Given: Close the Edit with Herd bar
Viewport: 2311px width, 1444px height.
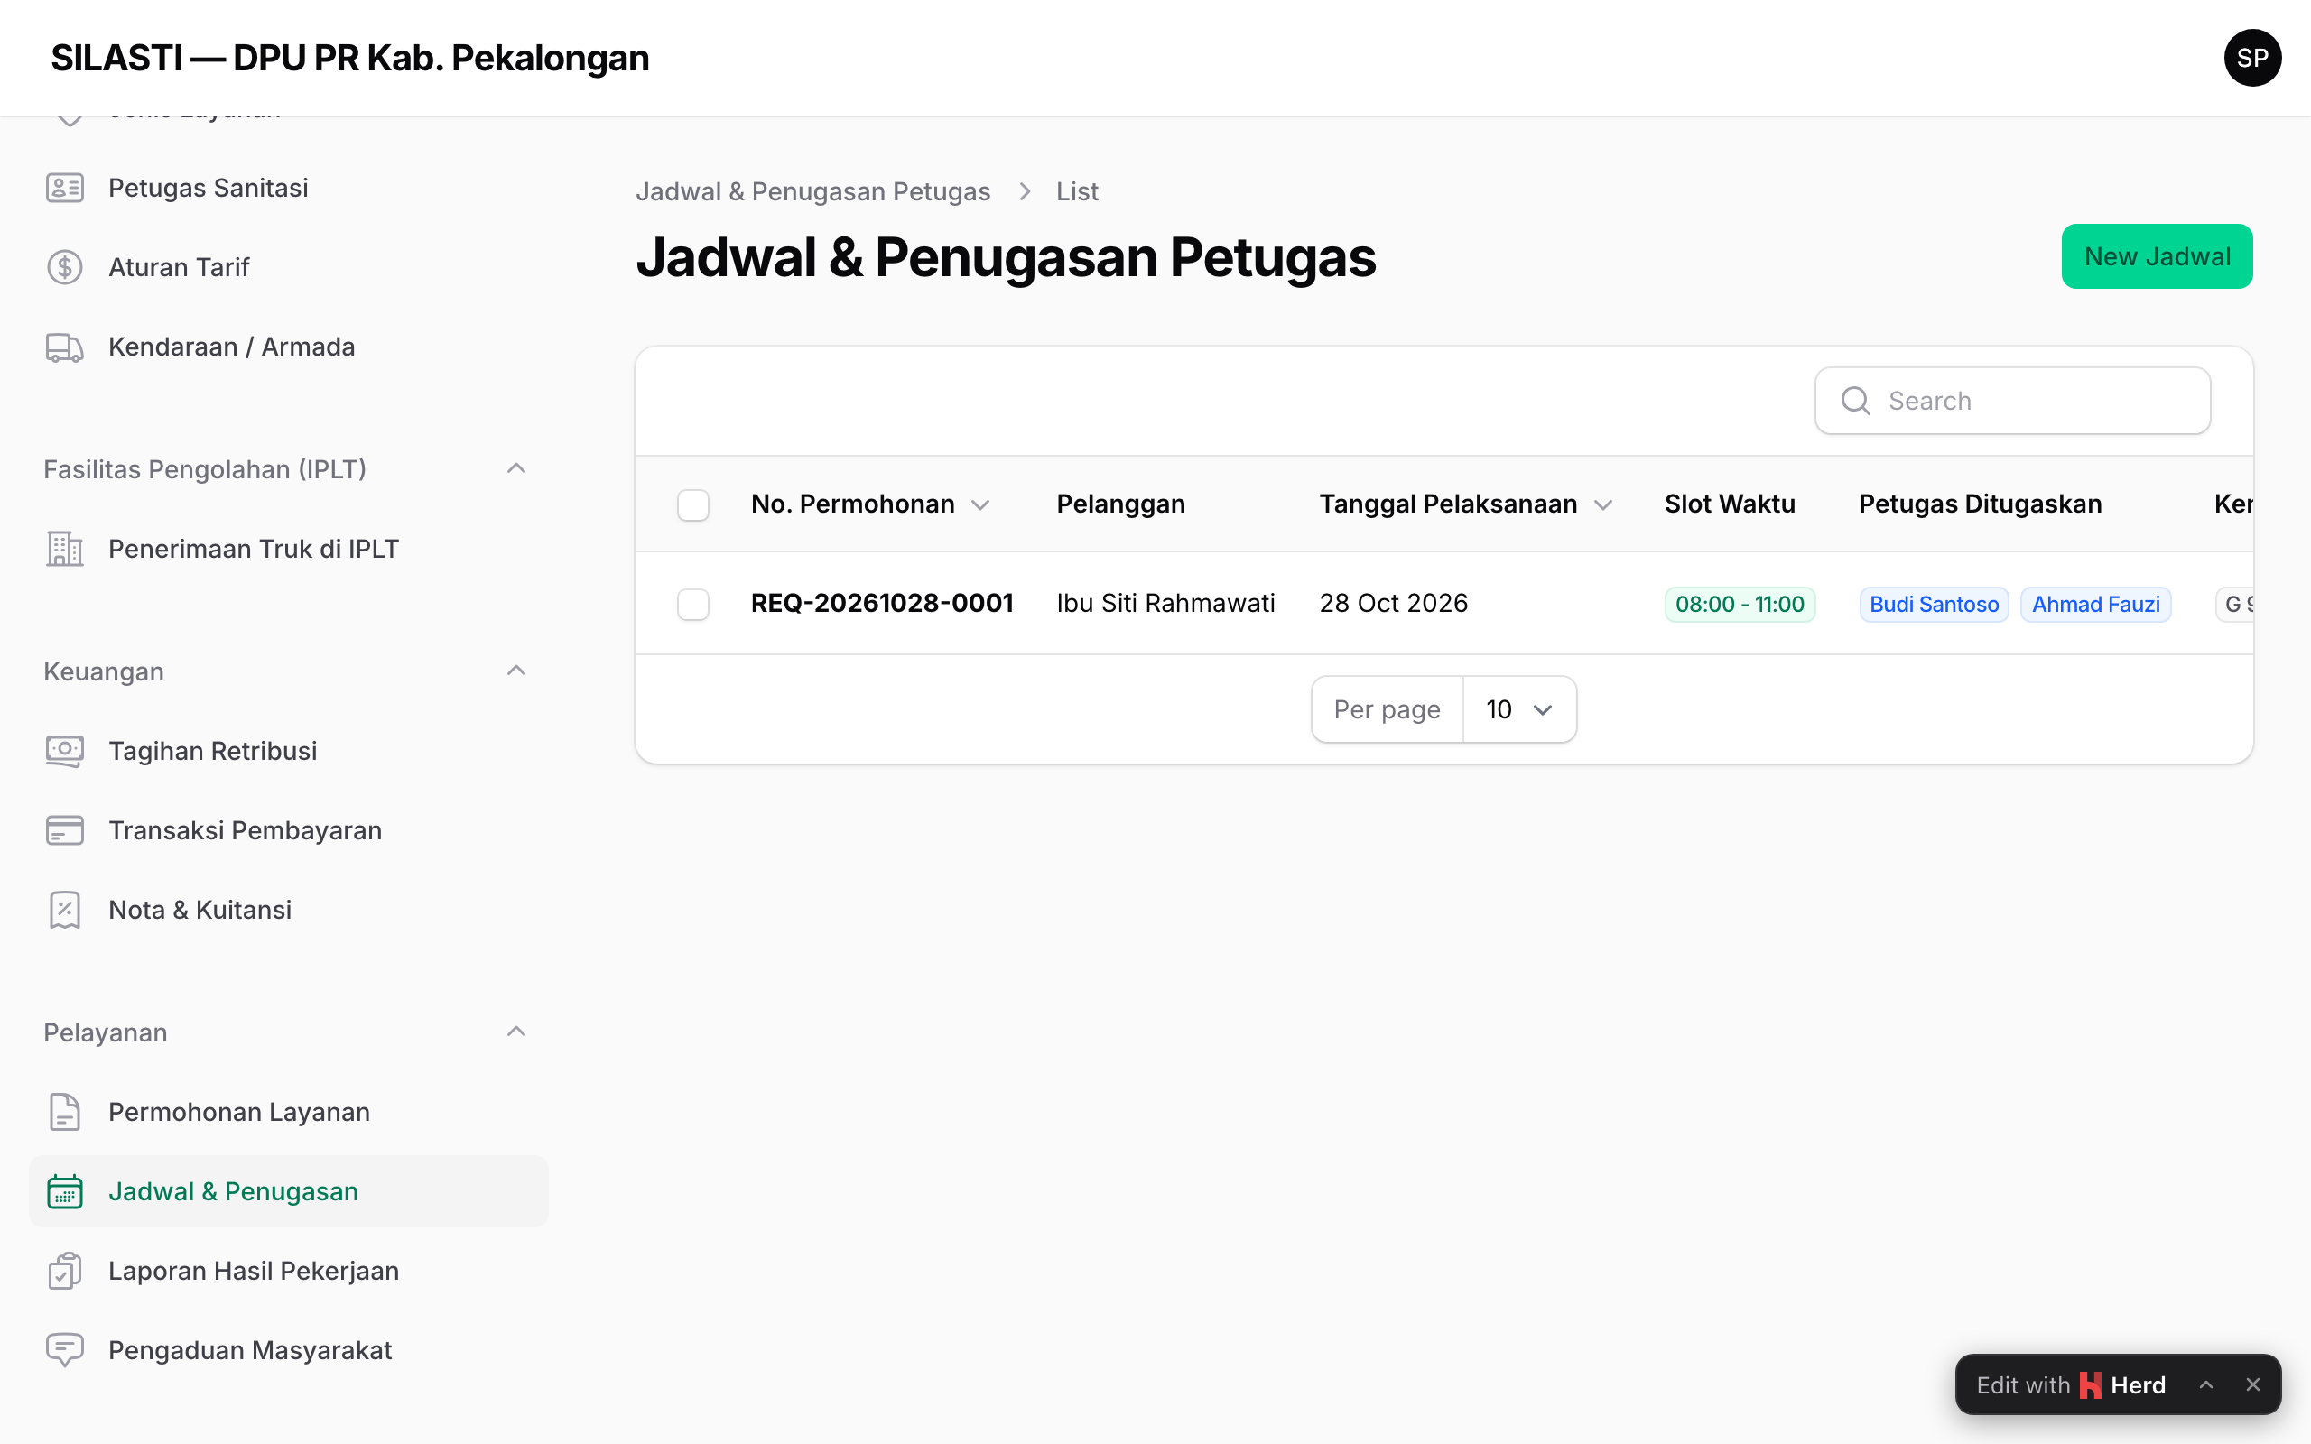Looking at the screenshot, I should (x=2252, y=1384).
